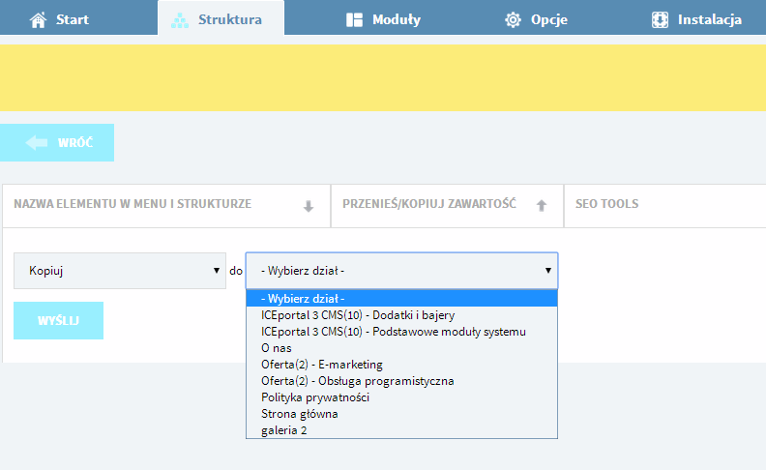This screenshot has height=470, width=766.
Task: Open the Kopiuj action dropdown
Action: [120, 271]
